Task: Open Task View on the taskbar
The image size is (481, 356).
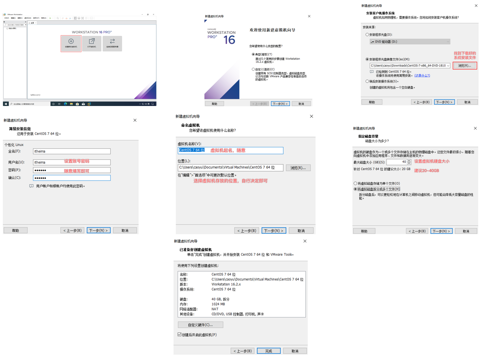Action: (59, 104)
